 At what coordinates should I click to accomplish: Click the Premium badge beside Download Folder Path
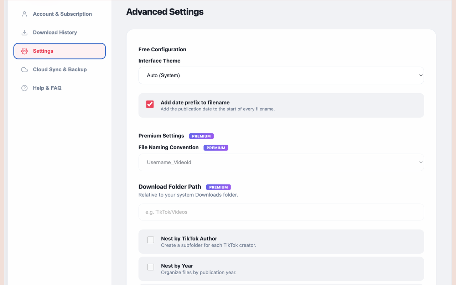[218, 187]
